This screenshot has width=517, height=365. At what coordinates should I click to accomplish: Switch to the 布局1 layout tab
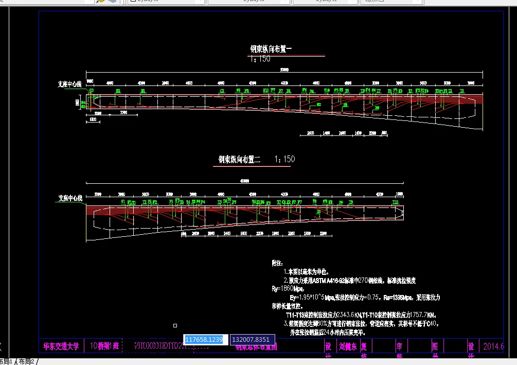coord(6,361)
